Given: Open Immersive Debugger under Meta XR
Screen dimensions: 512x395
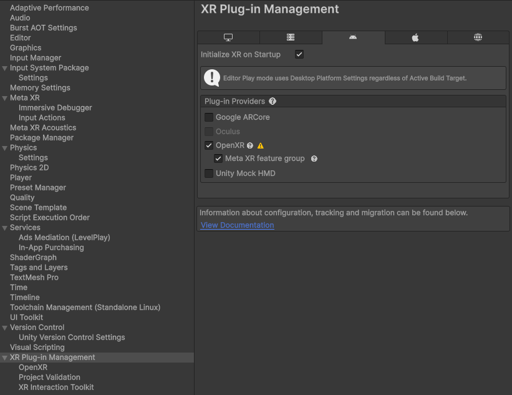Looking at the screenshot, I should pos(55,108).
